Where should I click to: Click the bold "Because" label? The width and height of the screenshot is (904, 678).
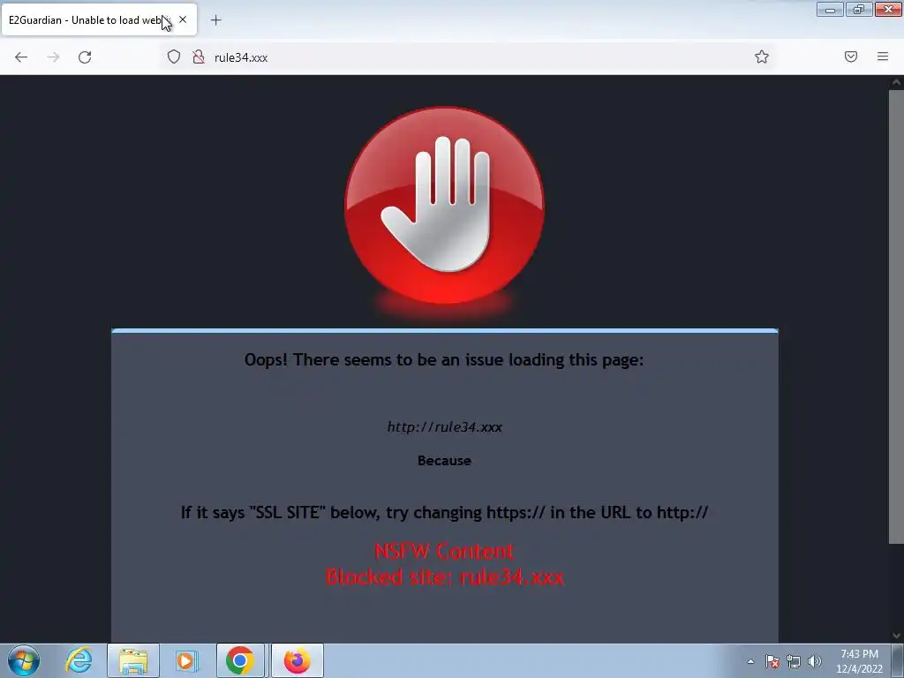coord(445,461)
